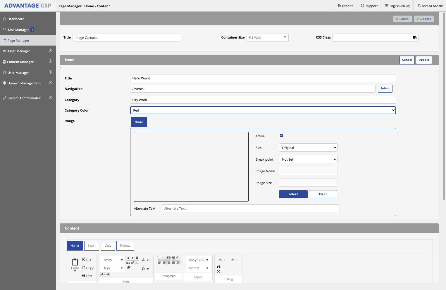The width and height of the screenshot is (446, 290).
Task: Expand the Asset Manager menu
Action: coord(50,51)
